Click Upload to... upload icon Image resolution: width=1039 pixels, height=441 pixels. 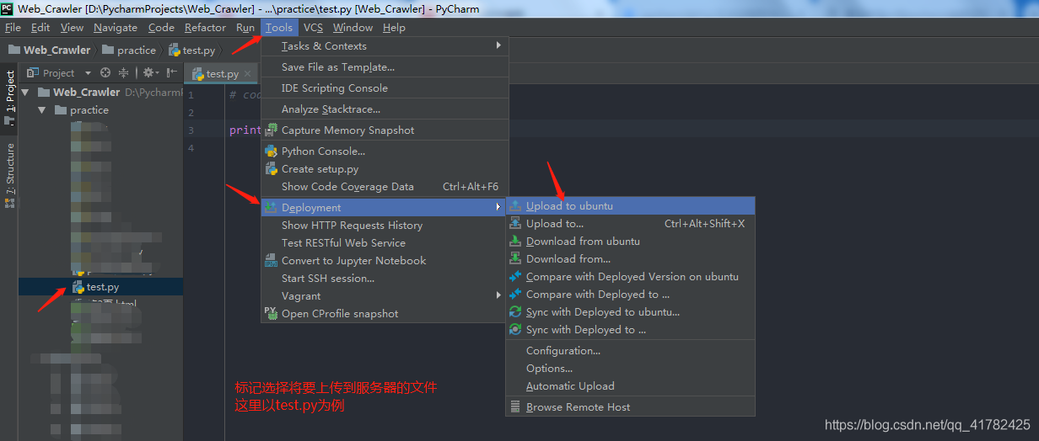pyautogui.click(x=515, y=224)
